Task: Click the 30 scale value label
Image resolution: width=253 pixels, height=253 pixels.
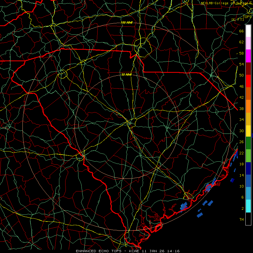Action: pos(241,131)
